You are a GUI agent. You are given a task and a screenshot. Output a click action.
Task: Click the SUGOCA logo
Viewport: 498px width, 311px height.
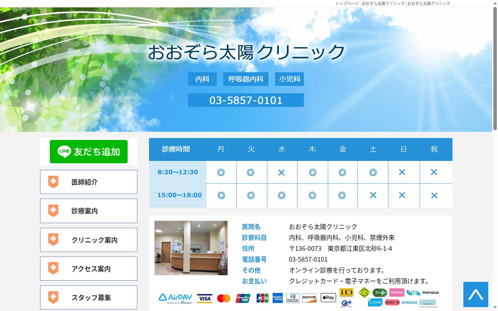pyautogui.click(x=392, y=302)
